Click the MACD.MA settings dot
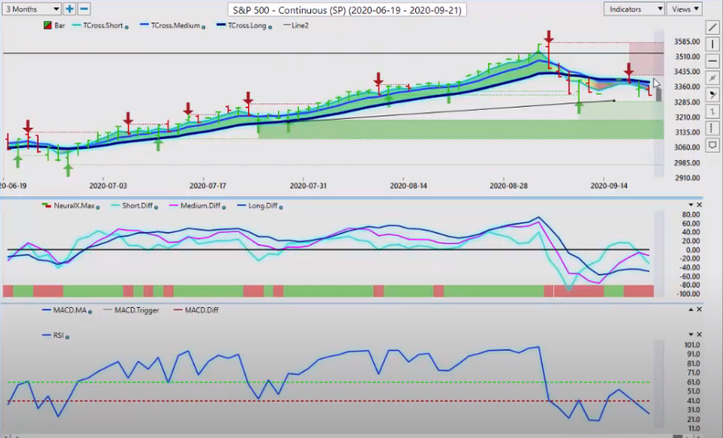This screenshot has width=723, height=438. [x=90, y=312]
